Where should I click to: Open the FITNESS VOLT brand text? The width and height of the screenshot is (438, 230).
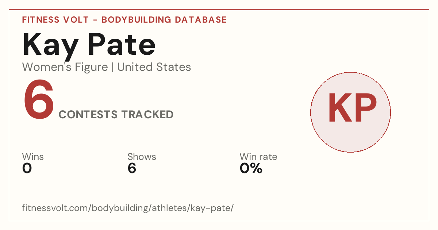55,20
